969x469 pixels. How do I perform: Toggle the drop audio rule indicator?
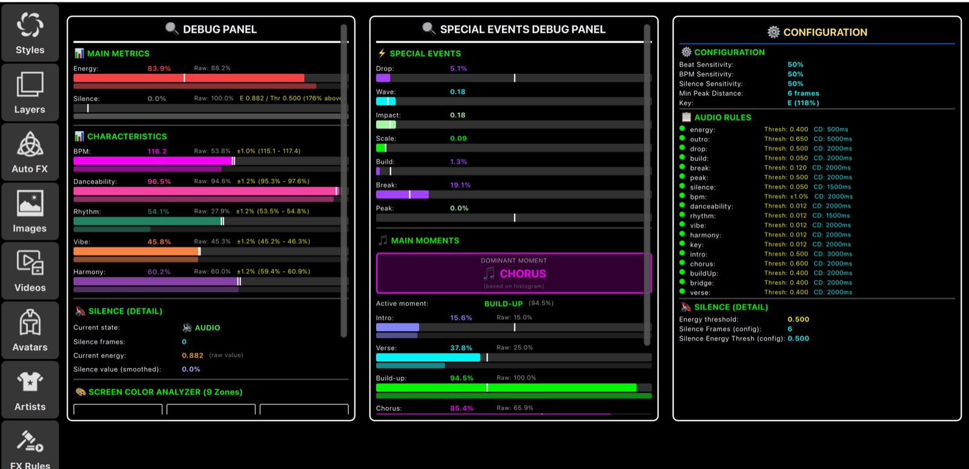(683, 148)
